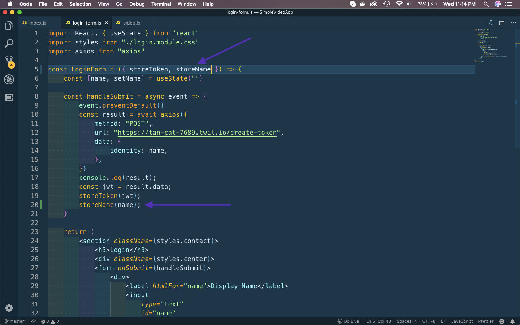Open the volume control in menu bar
The height and width of the screenshot is (325, 520).
click(x=409, y=4)
